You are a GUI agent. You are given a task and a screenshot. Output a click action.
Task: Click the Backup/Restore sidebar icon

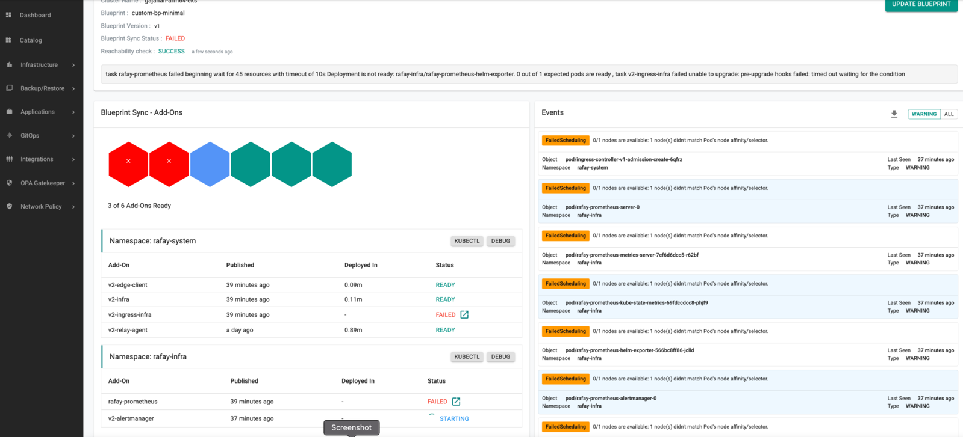click(x=9, y=88)
